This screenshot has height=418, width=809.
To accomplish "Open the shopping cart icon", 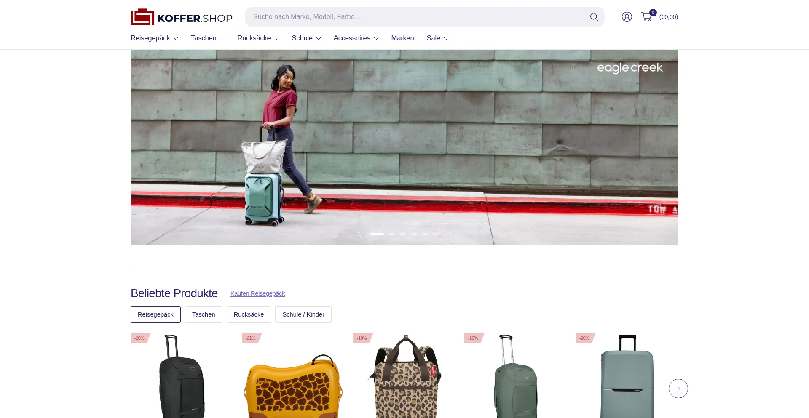I will point(646,17).
